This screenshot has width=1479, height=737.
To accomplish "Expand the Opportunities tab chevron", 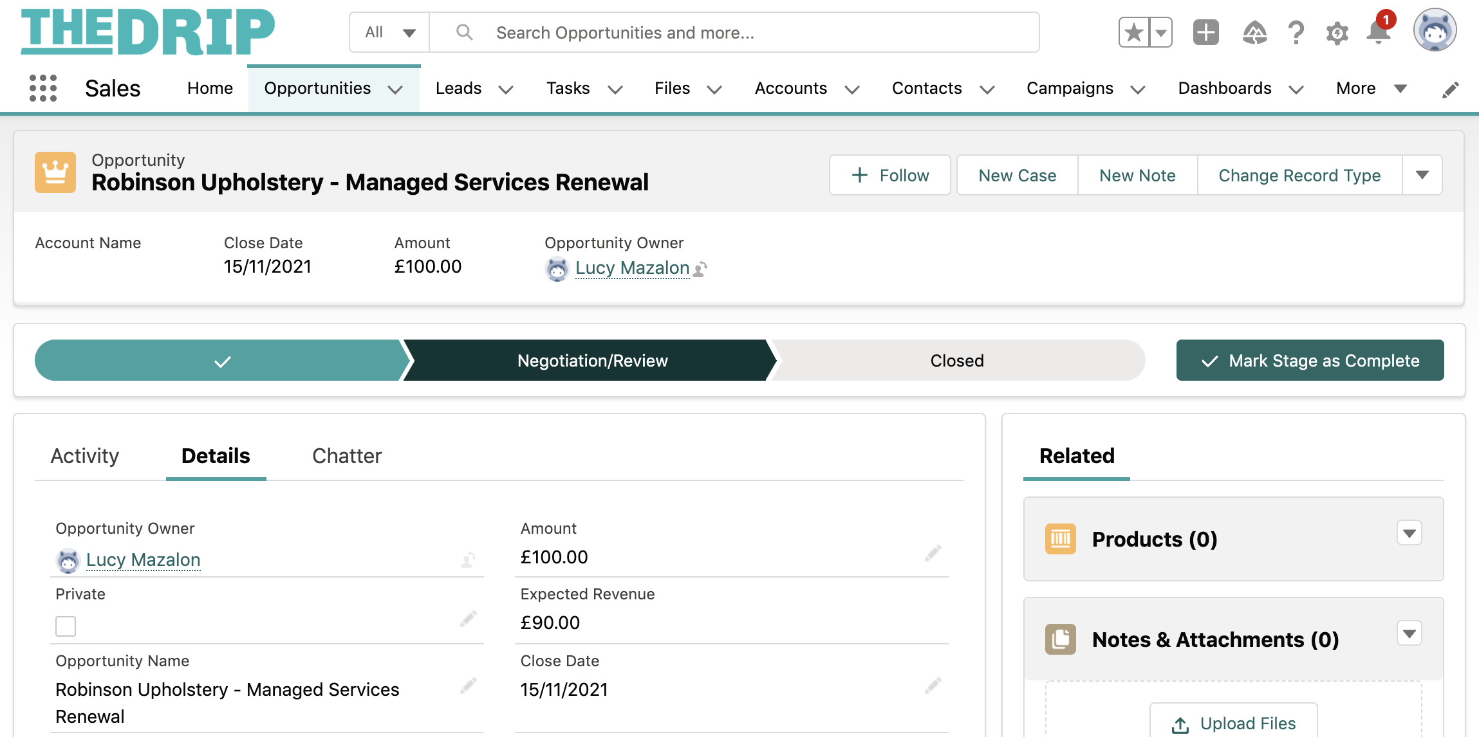I will point(396,91).
